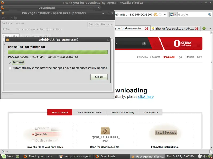213x159 pixels.
Task: Click the search magnifier icon
Action: click(x=210, y=15)
